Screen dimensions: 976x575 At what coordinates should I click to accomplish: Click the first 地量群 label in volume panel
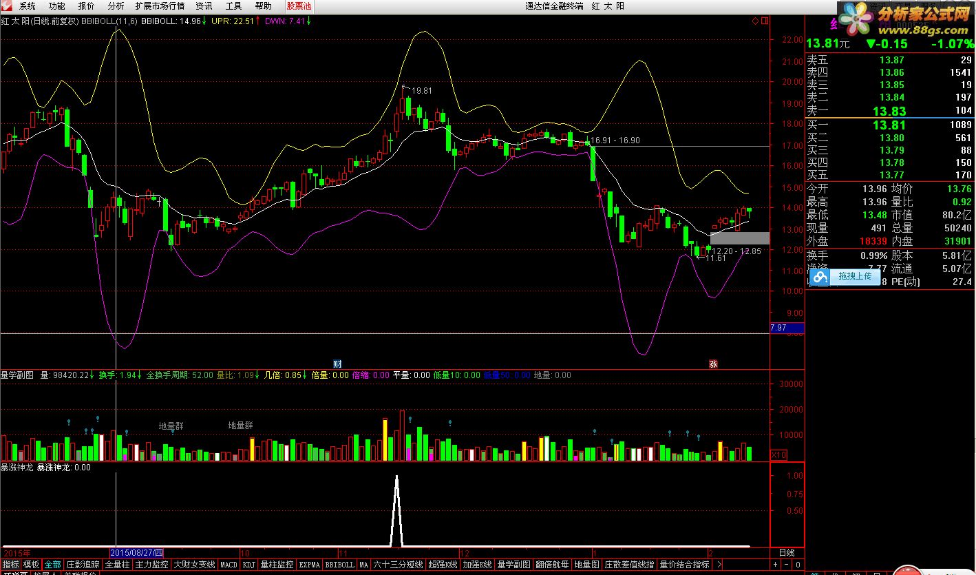point(171,426)
